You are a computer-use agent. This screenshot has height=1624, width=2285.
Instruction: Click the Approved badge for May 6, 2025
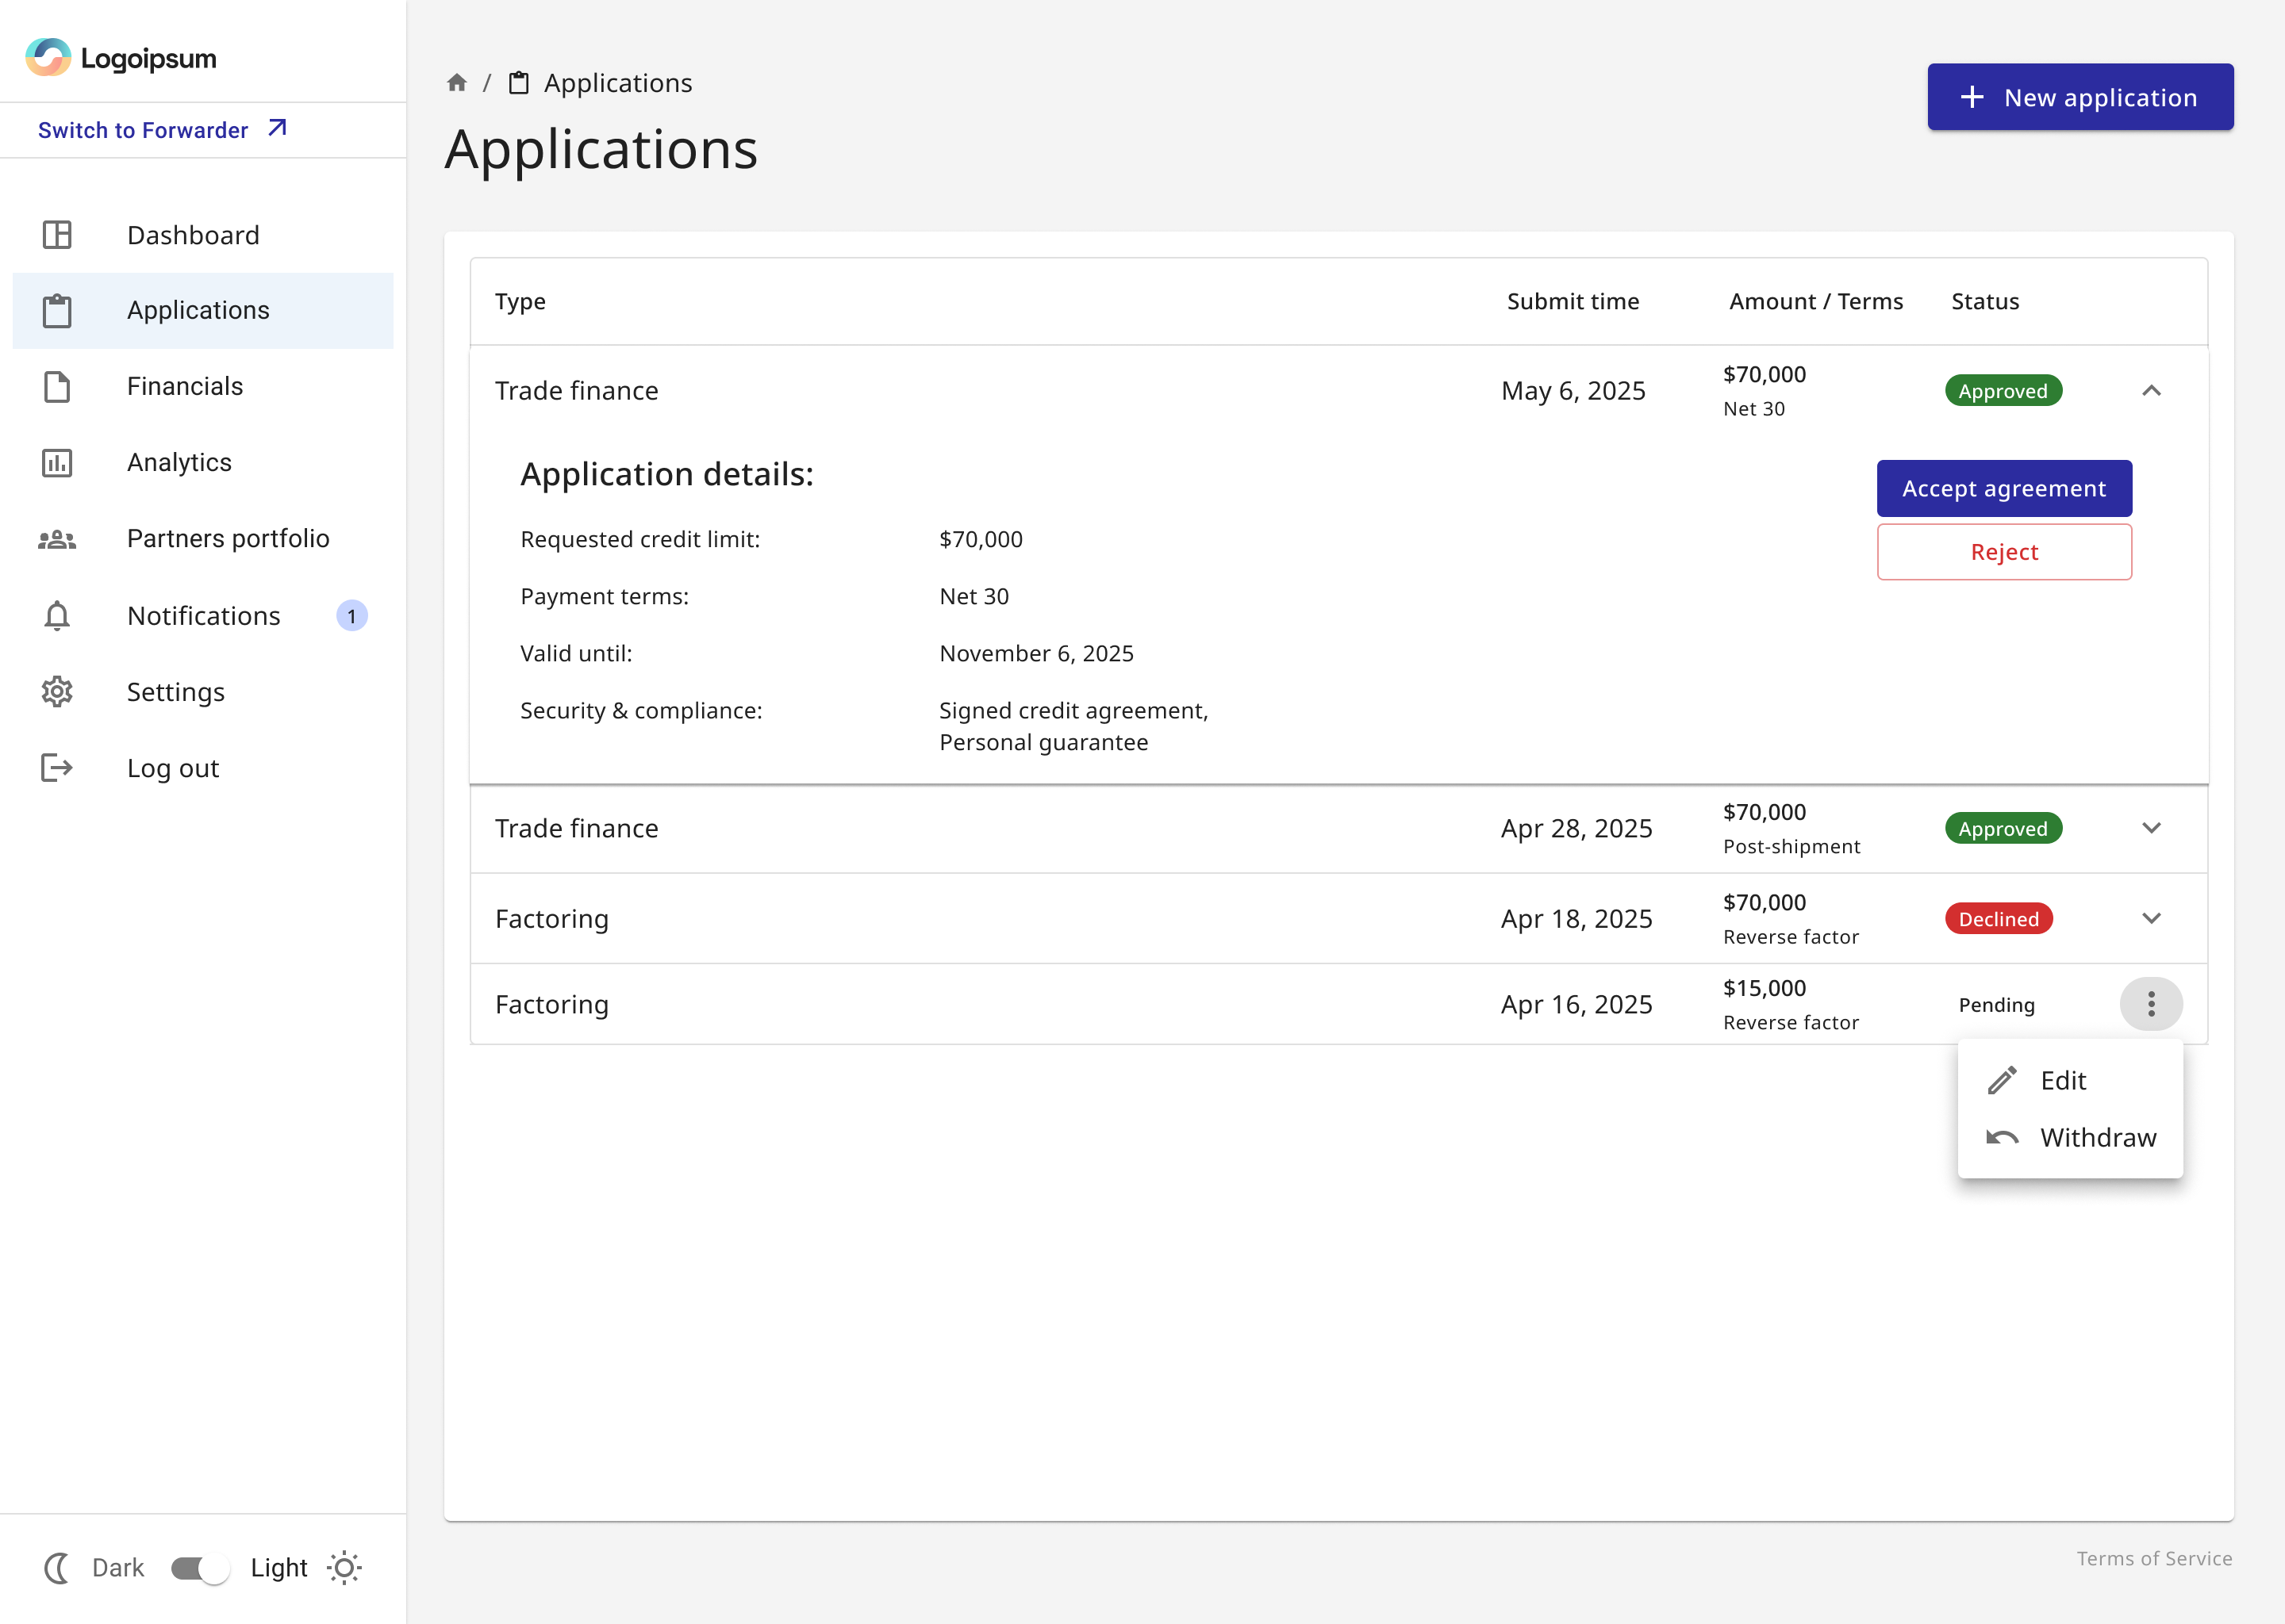click(x=2003, y=391)
